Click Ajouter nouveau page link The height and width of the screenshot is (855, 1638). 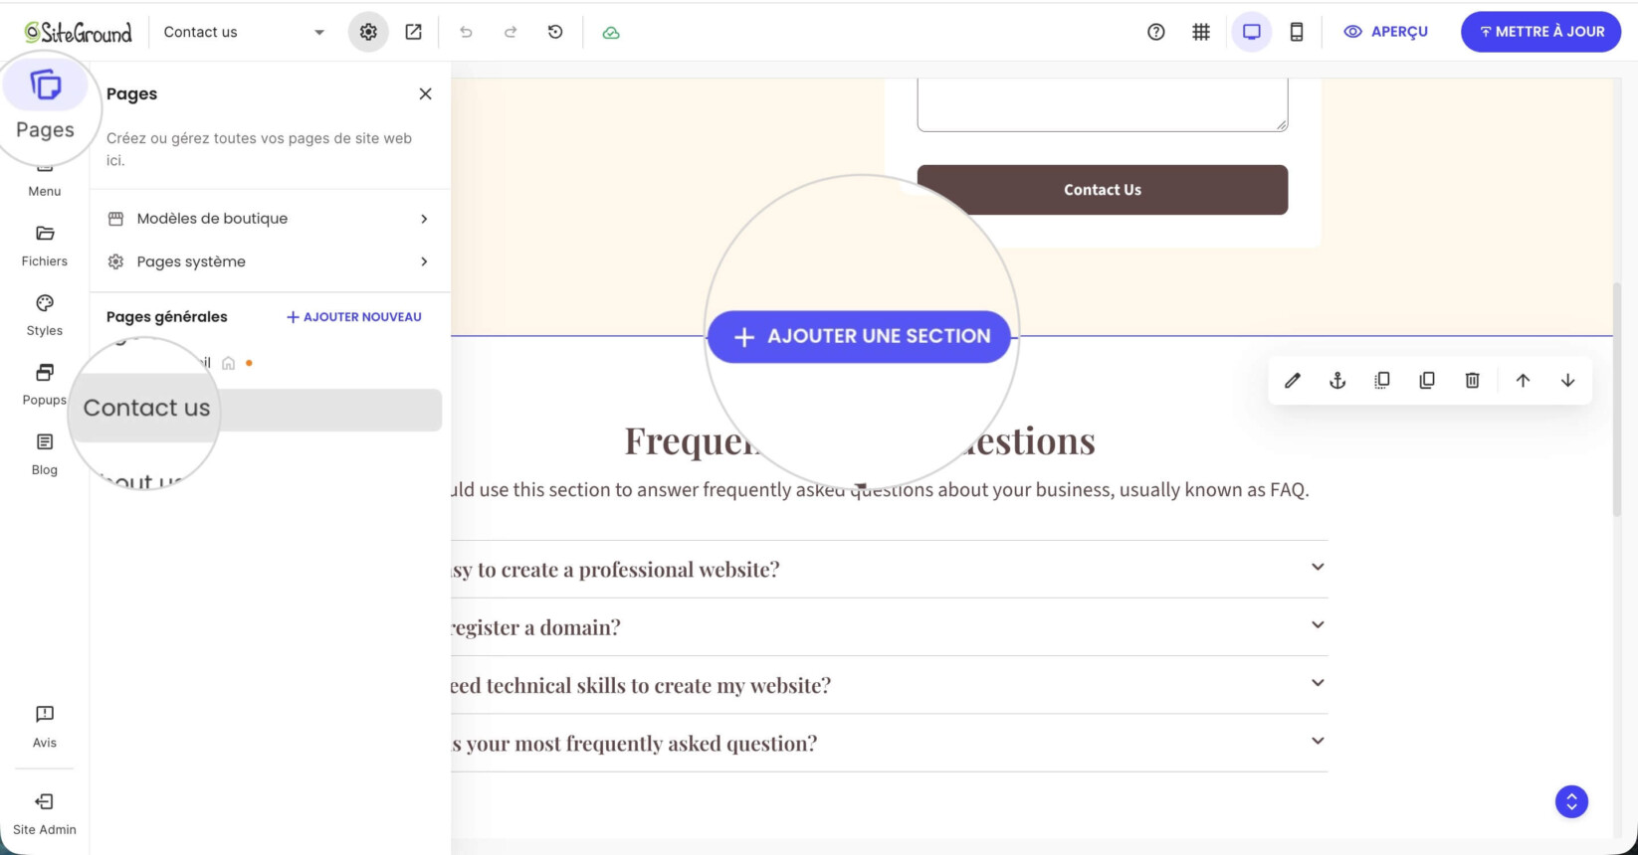(x=354, y=317)
